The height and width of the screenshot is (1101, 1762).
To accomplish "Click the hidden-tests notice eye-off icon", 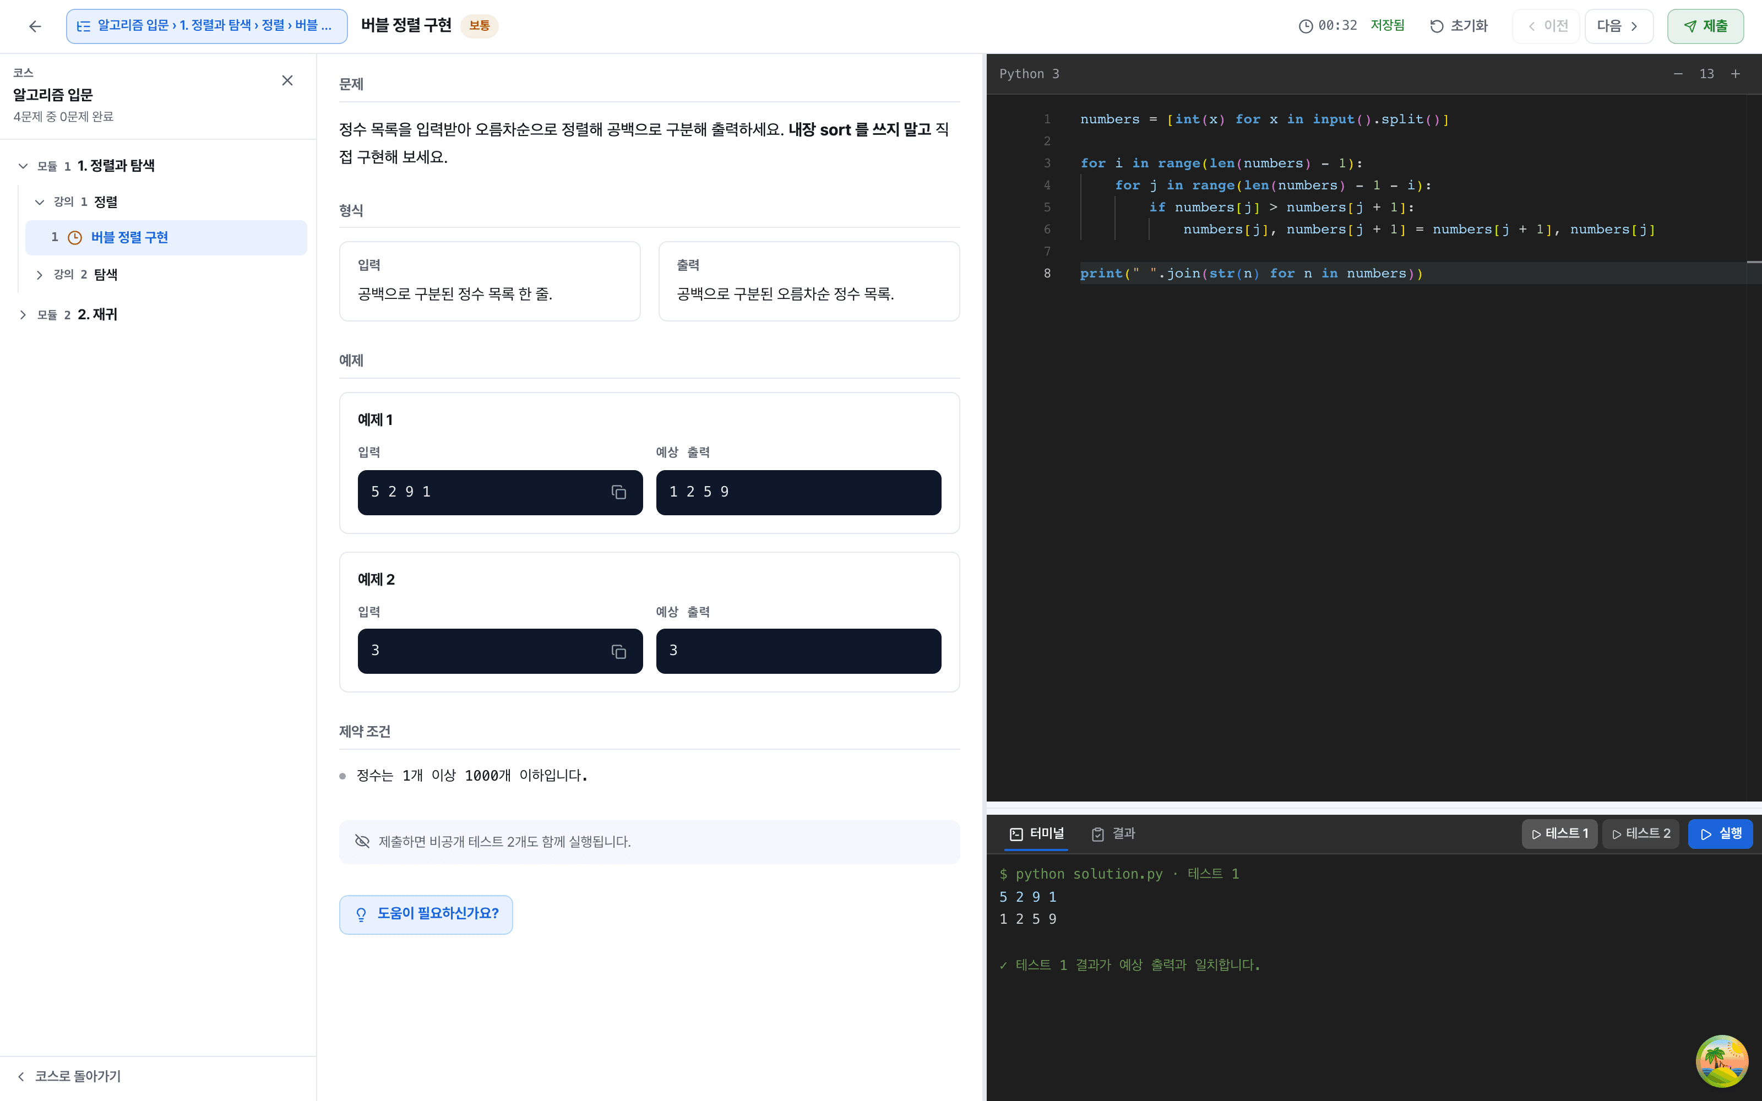I will [x=362, y=842].
